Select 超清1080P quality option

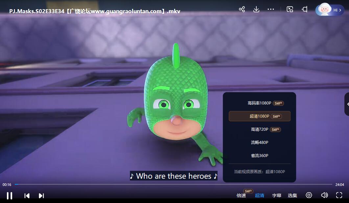(260, 116)
